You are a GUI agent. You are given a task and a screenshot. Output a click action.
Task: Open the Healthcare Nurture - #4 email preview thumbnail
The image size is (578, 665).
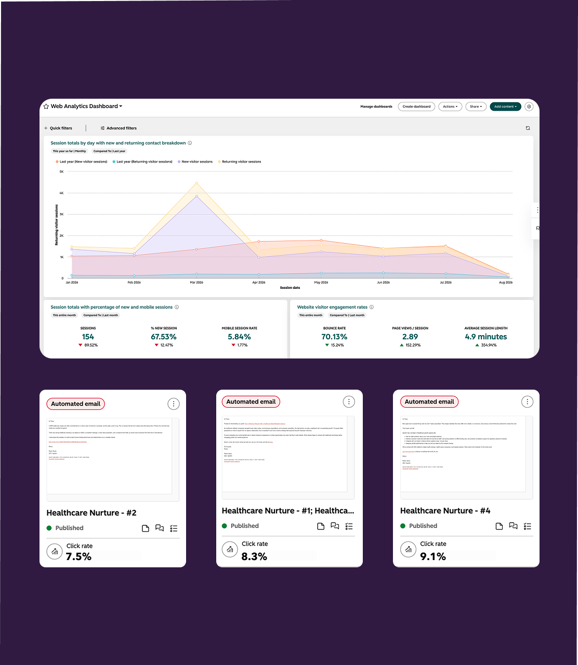coord(466,457)
